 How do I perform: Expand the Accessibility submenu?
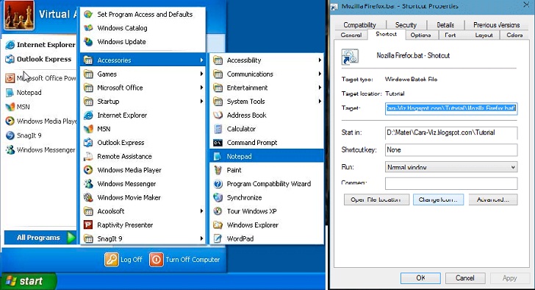(x=267, y=60)
